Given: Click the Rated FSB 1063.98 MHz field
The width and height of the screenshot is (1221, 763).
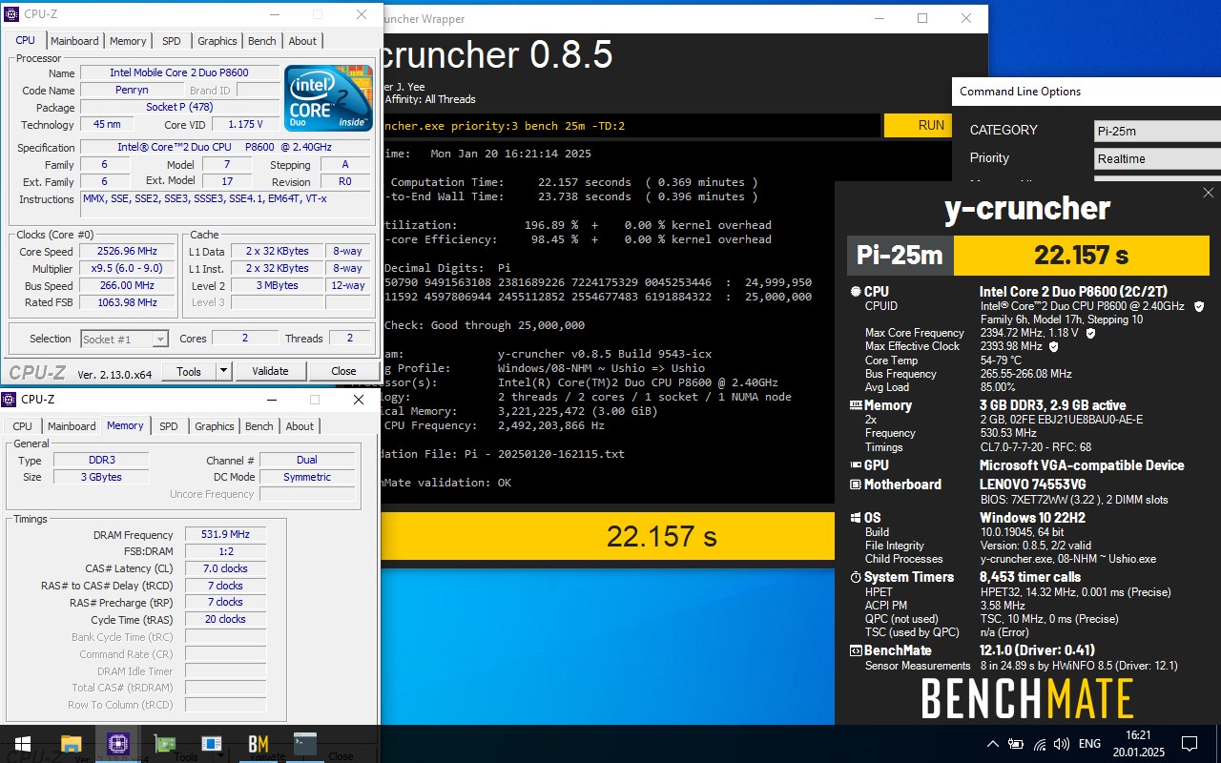Looking at the screenshot, I should click(128, 302).
